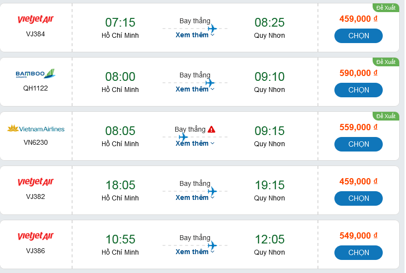The image size is (406, 273).
Task: Click the VietJet Air logo for flight VJ382
Action: click(36, 182)
